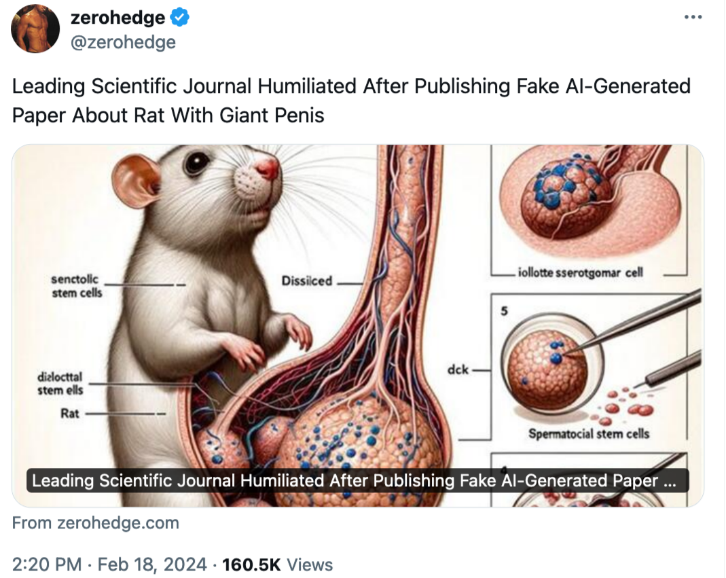Click the 'Rat' label in the image

[70, 413]
